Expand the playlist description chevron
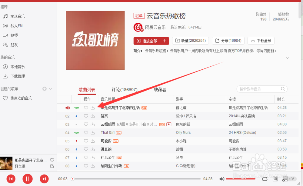This screenshot has width=303, height=186. click(287, 58)
